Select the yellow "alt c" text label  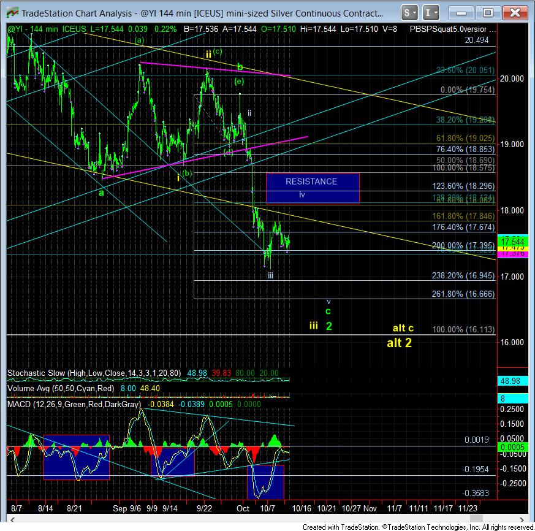point(403,328)
